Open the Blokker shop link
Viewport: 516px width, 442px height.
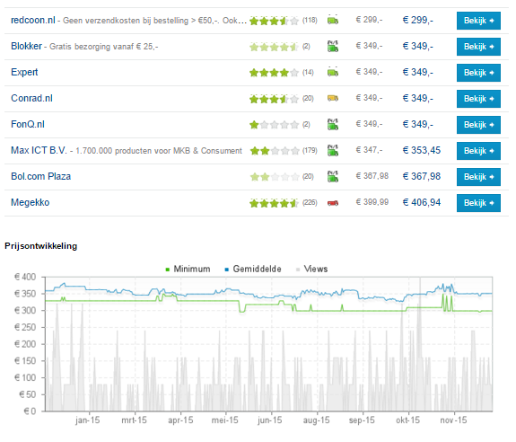26,46
